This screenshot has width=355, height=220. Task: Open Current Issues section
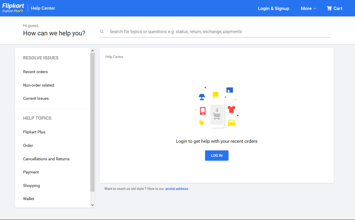click(36, 98)
